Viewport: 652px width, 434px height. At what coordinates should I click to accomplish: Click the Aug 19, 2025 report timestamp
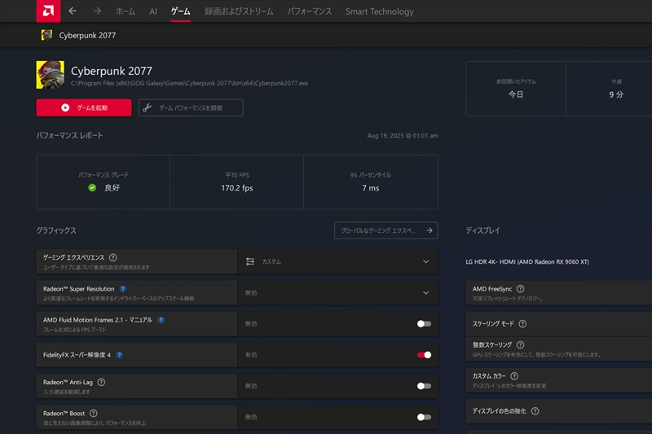click(x=403, y=135)
